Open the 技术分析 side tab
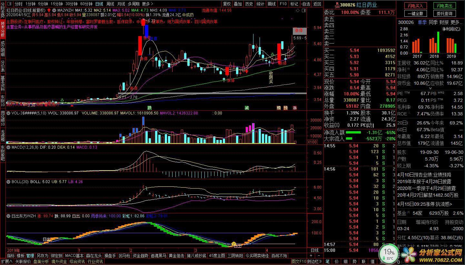This screenshot has width=465, height=265. pos(3,30)
